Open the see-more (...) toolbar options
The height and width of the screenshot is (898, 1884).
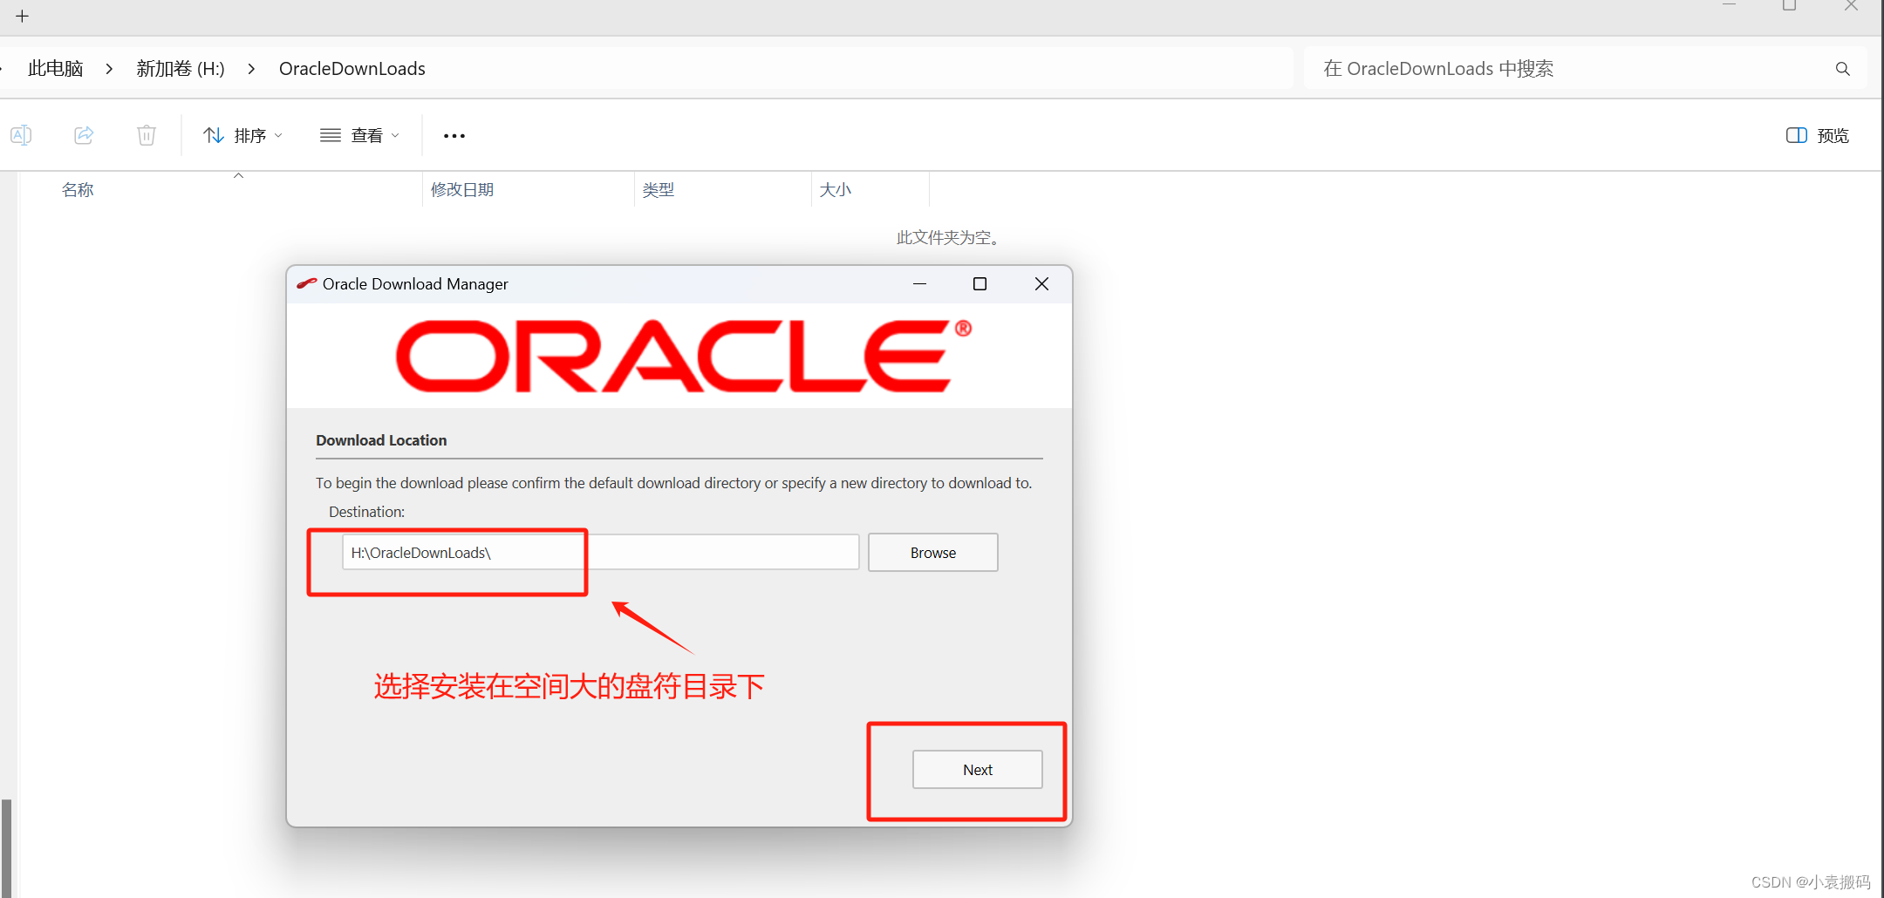454,135
